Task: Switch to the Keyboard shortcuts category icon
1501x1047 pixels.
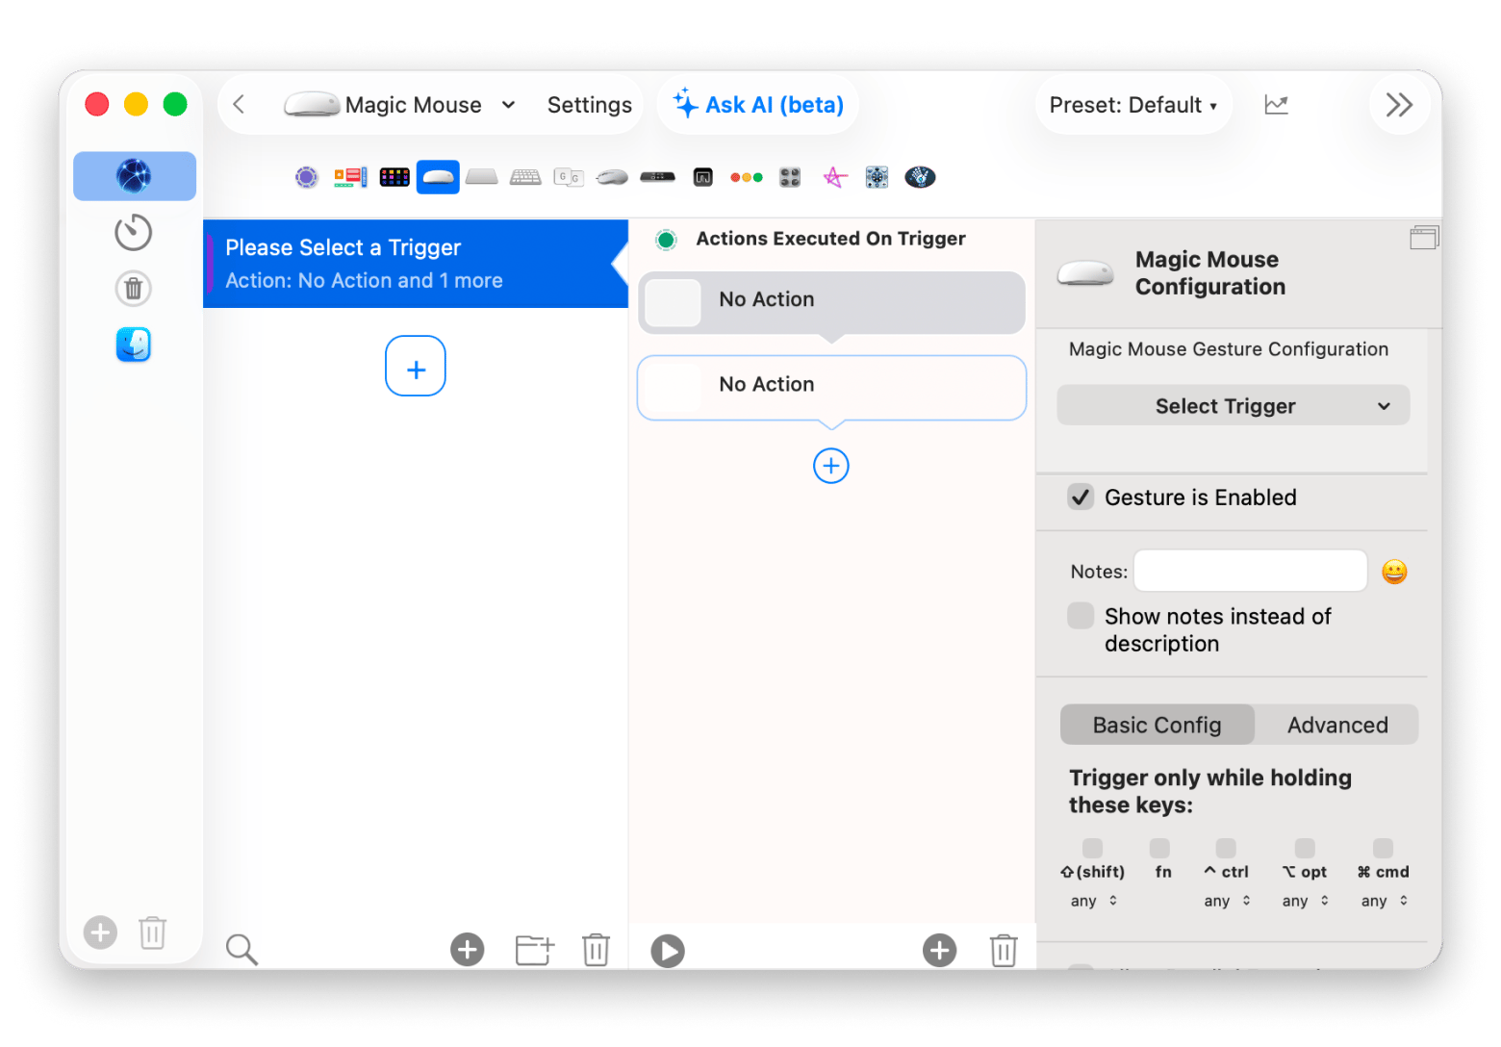Action: point(525,177)
